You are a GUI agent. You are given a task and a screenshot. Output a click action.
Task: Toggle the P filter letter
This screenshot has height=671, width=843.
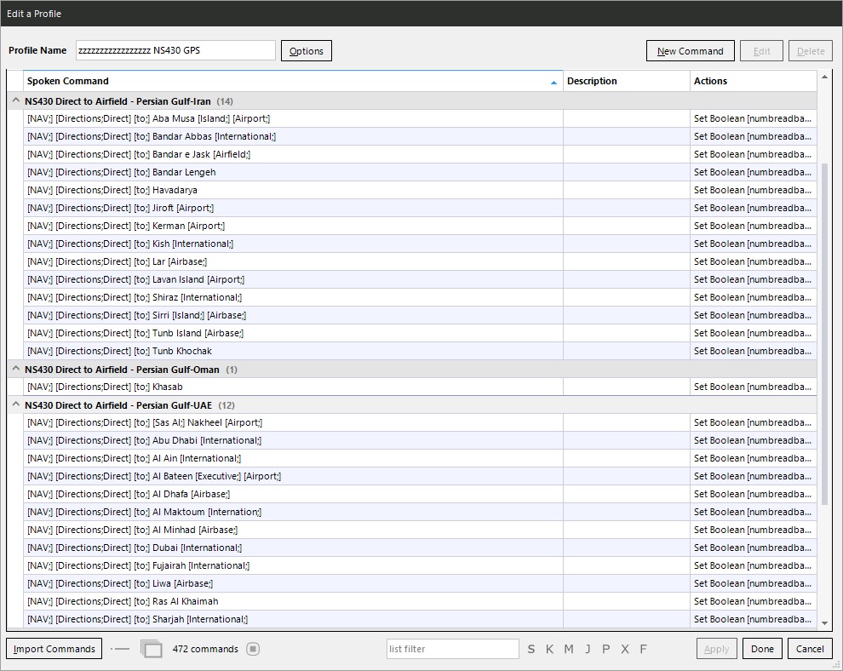pyautogui.click(x=605, y=649)
